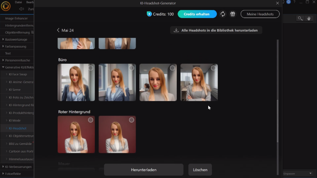Click the refresh icon next to Credits erhalten
Viewport: 317px width, 178px height.
pyautogui.click(x=223, y=14)
